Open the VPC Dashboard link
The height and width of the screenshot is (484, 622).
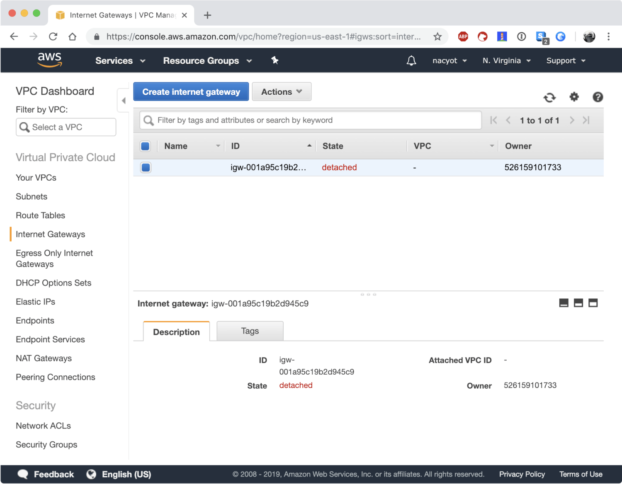55,91
